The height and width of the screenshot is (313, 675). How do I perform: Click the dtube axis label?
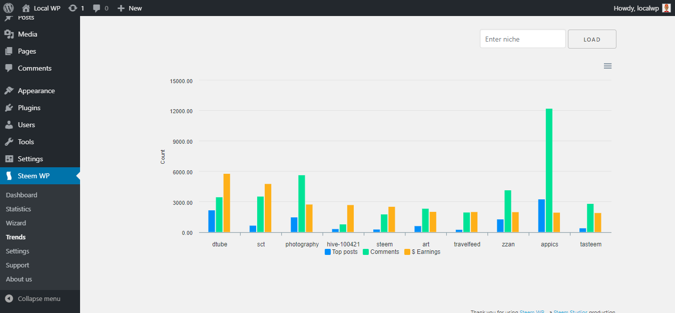pos(220,244)
